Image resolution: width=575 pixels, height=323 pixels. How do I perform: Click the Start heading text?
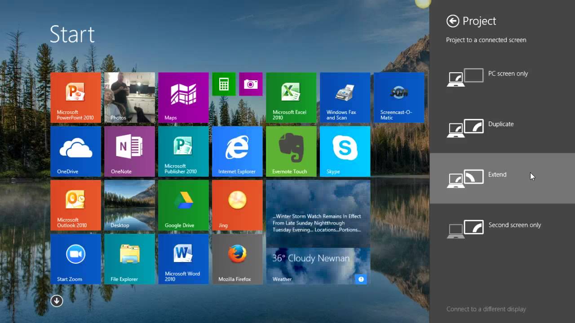coord(72,34)
